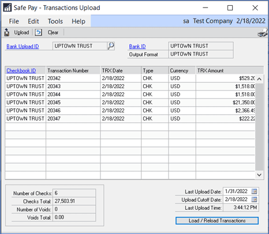
Task: Select the transaction 20345 row
Action: [x=130, y=103]
